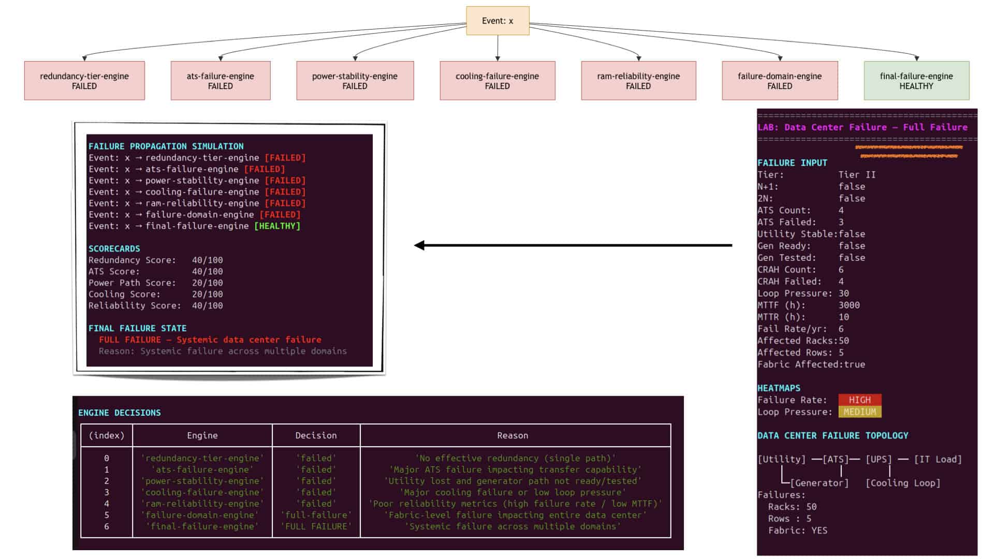Click the FULL FAILURE systemic failure text
Viewport: 994px width, 559px height.
210,340
